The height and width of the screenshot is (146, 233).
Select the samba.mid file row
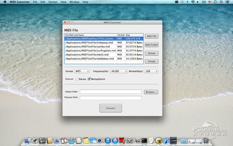coord(91,46)
